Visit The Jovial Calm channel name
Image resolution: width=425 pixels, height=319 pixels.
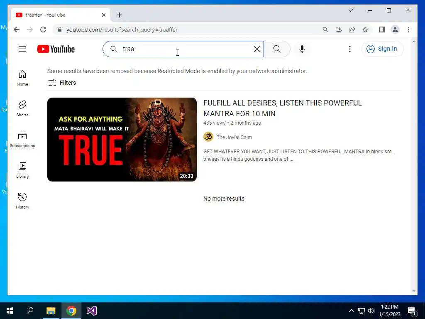tap(234, 137)
